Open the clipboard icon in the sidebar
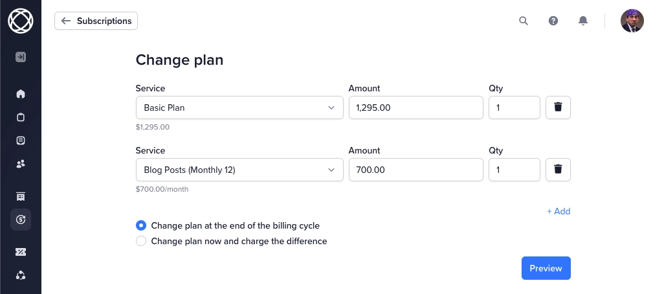664x294 pixels. click(20, 117)
